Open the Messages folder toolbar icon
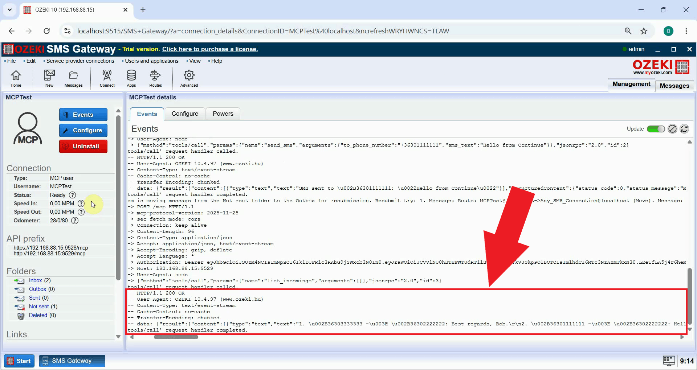697x370 pixels. coord(73,78)
